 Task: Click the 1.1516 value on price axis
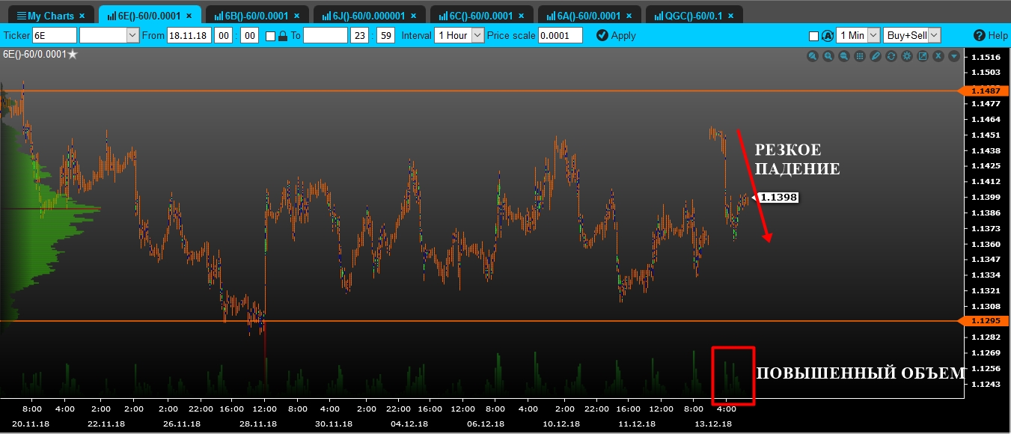tap(986, 57)
